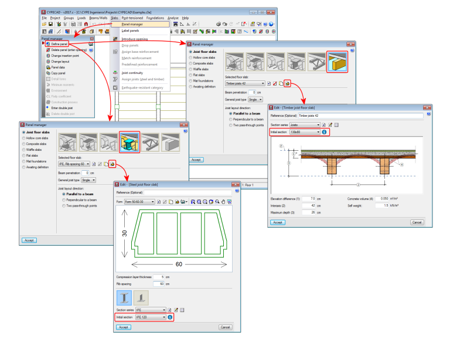Click info icon next to Initial section 130x80
The image size is (450, 342).
click(x=324, y=132)
